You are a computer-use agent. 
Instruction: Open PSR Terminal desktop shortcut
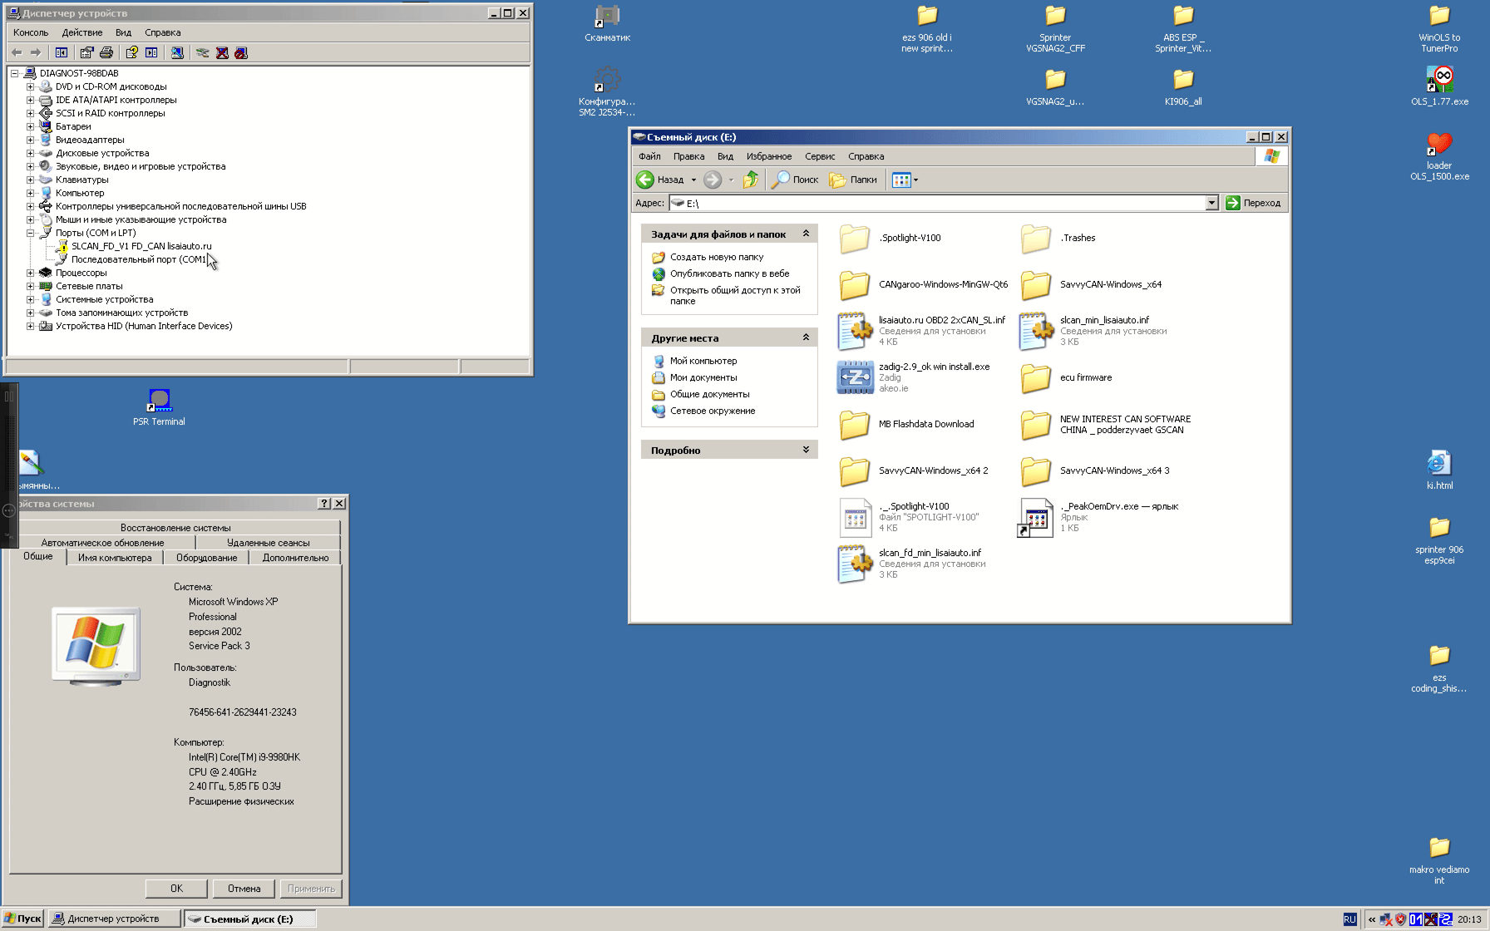pyautogui.click(x=159, y=401)
